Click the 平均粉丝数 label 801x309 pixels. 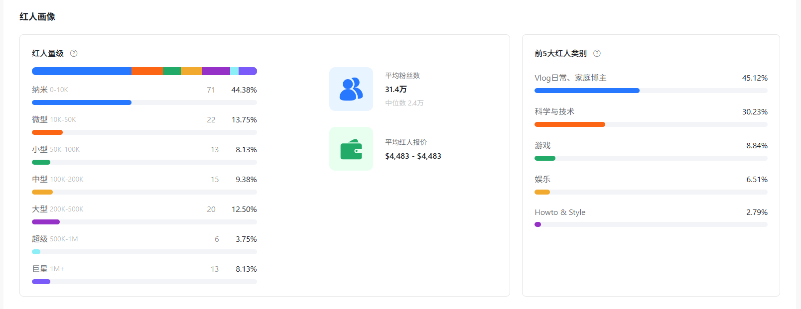(x=402, y=76)
